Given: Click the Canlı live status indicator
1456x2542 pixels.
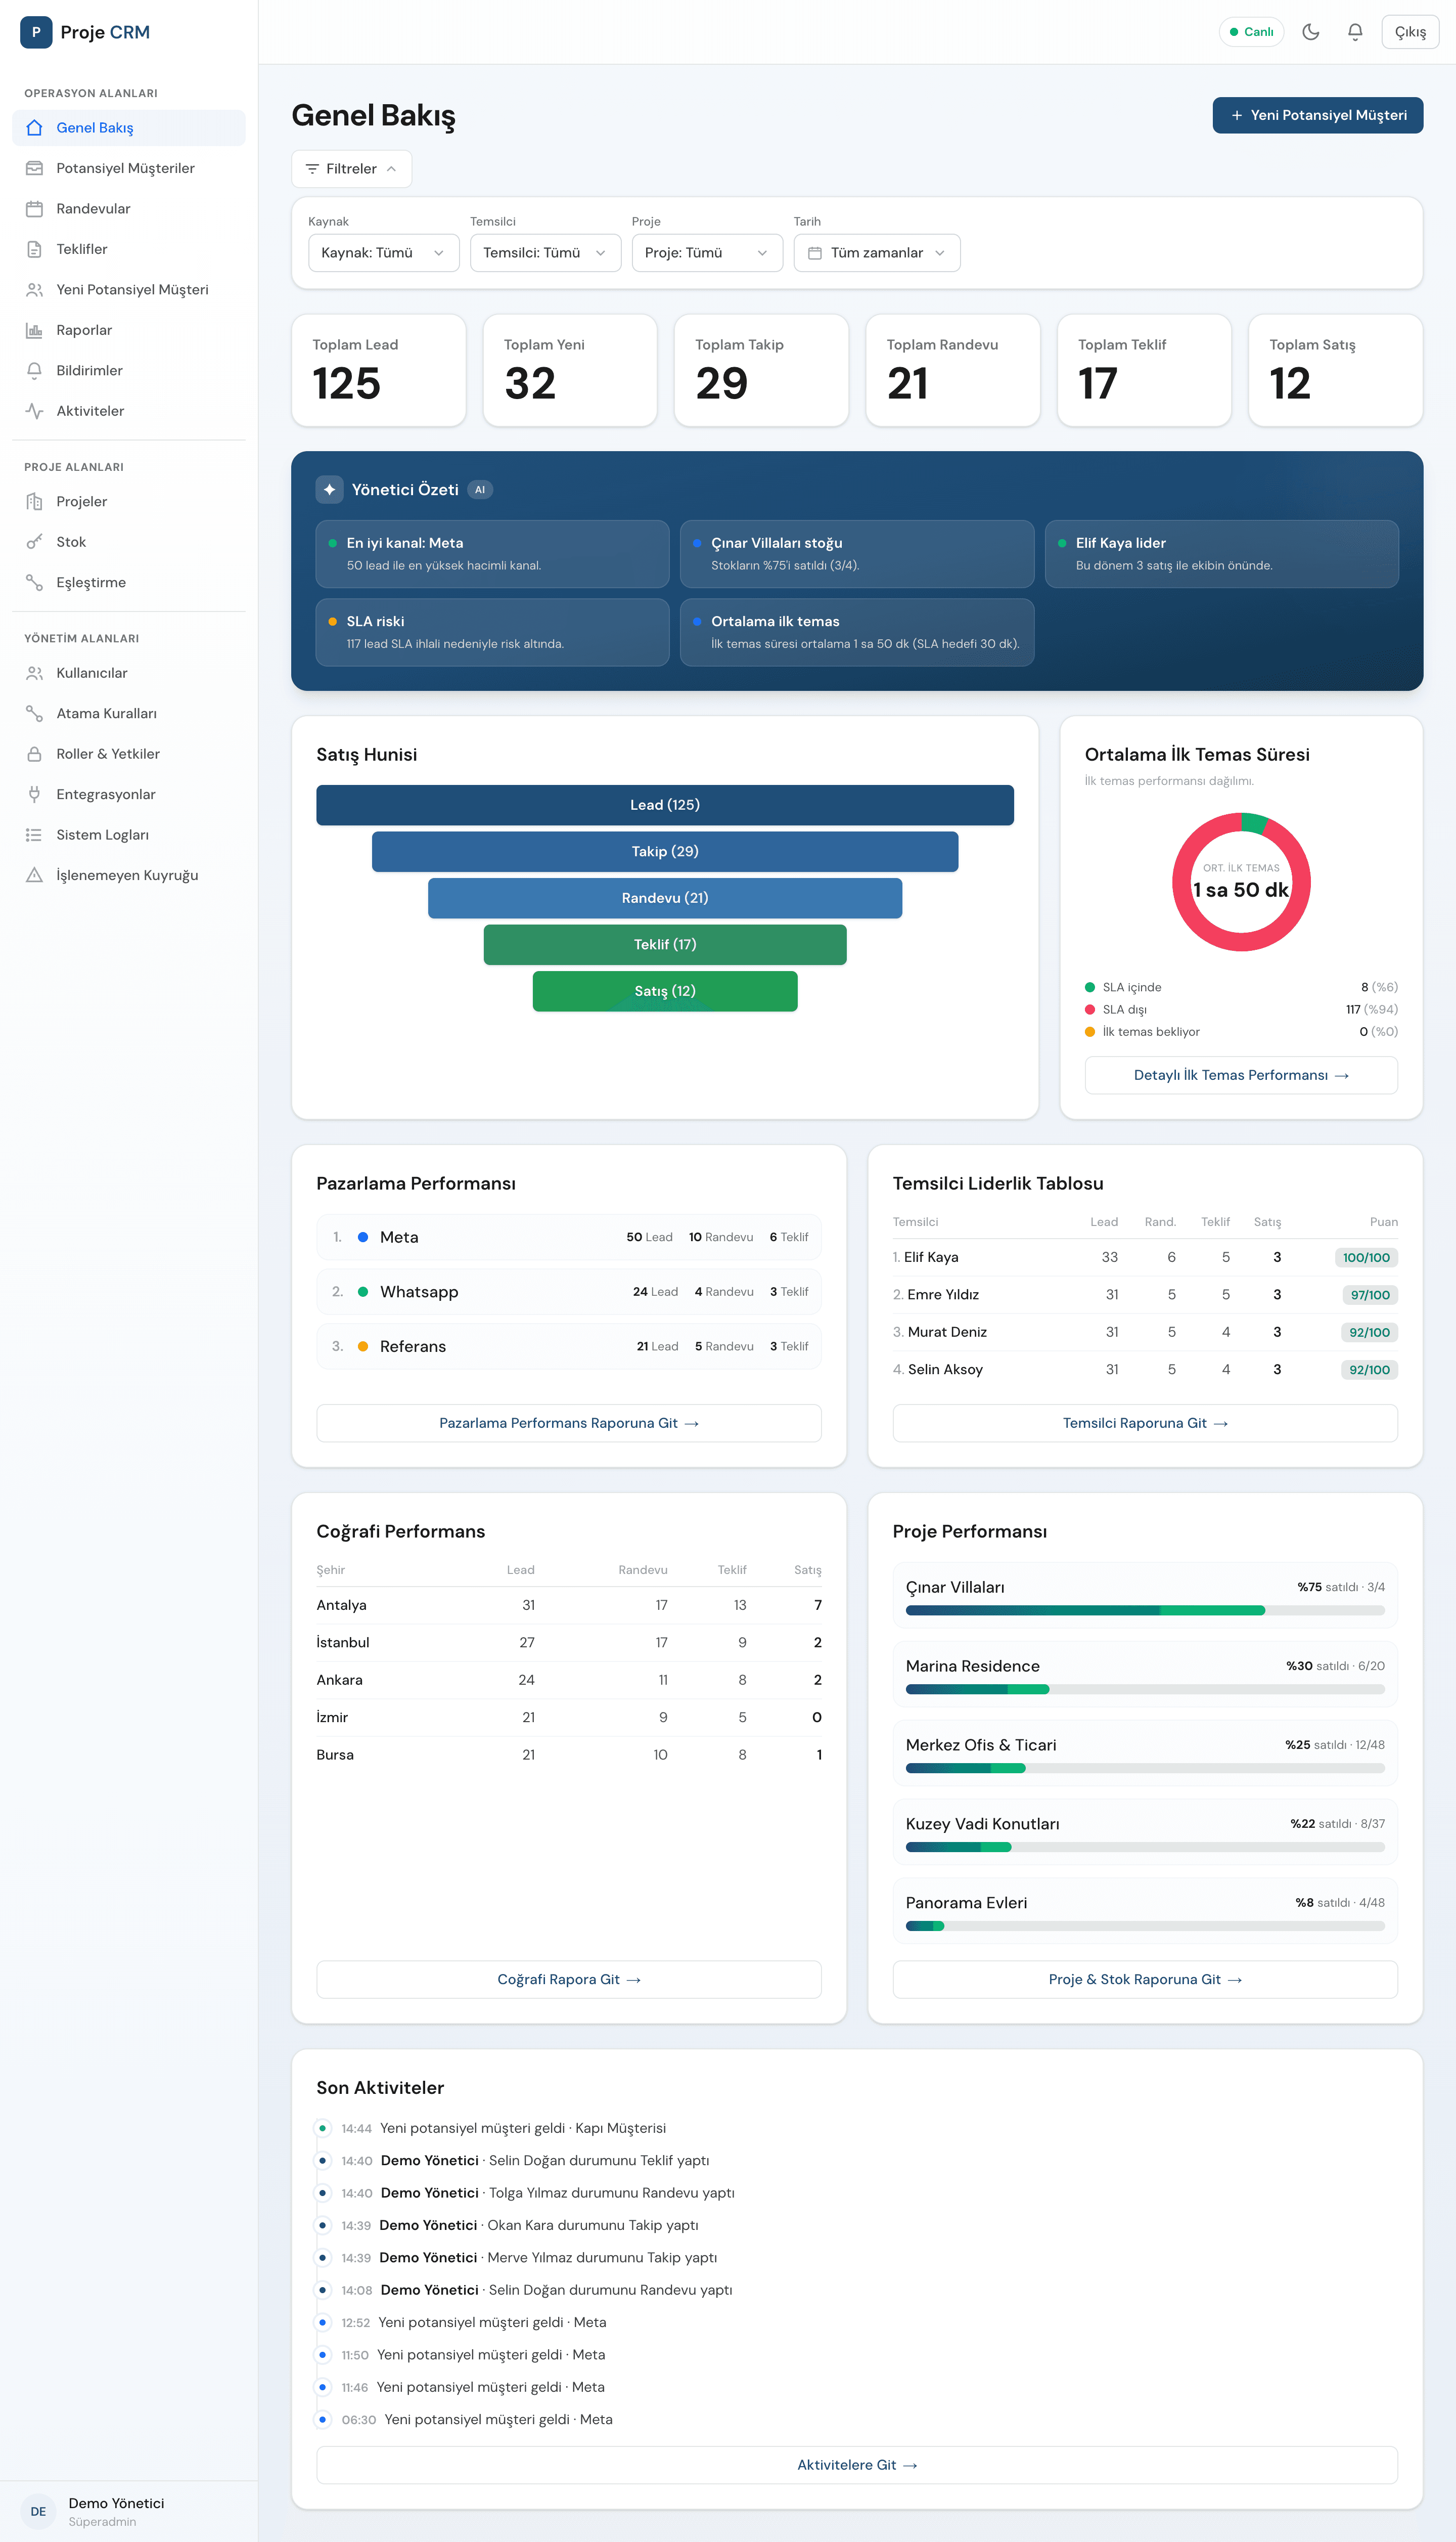Looking at the screenshot, I should coord(1251,32).
